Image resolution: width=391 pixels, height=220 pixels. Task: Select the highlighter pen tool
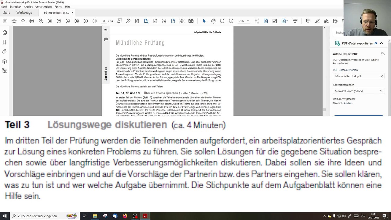(317, 21)
